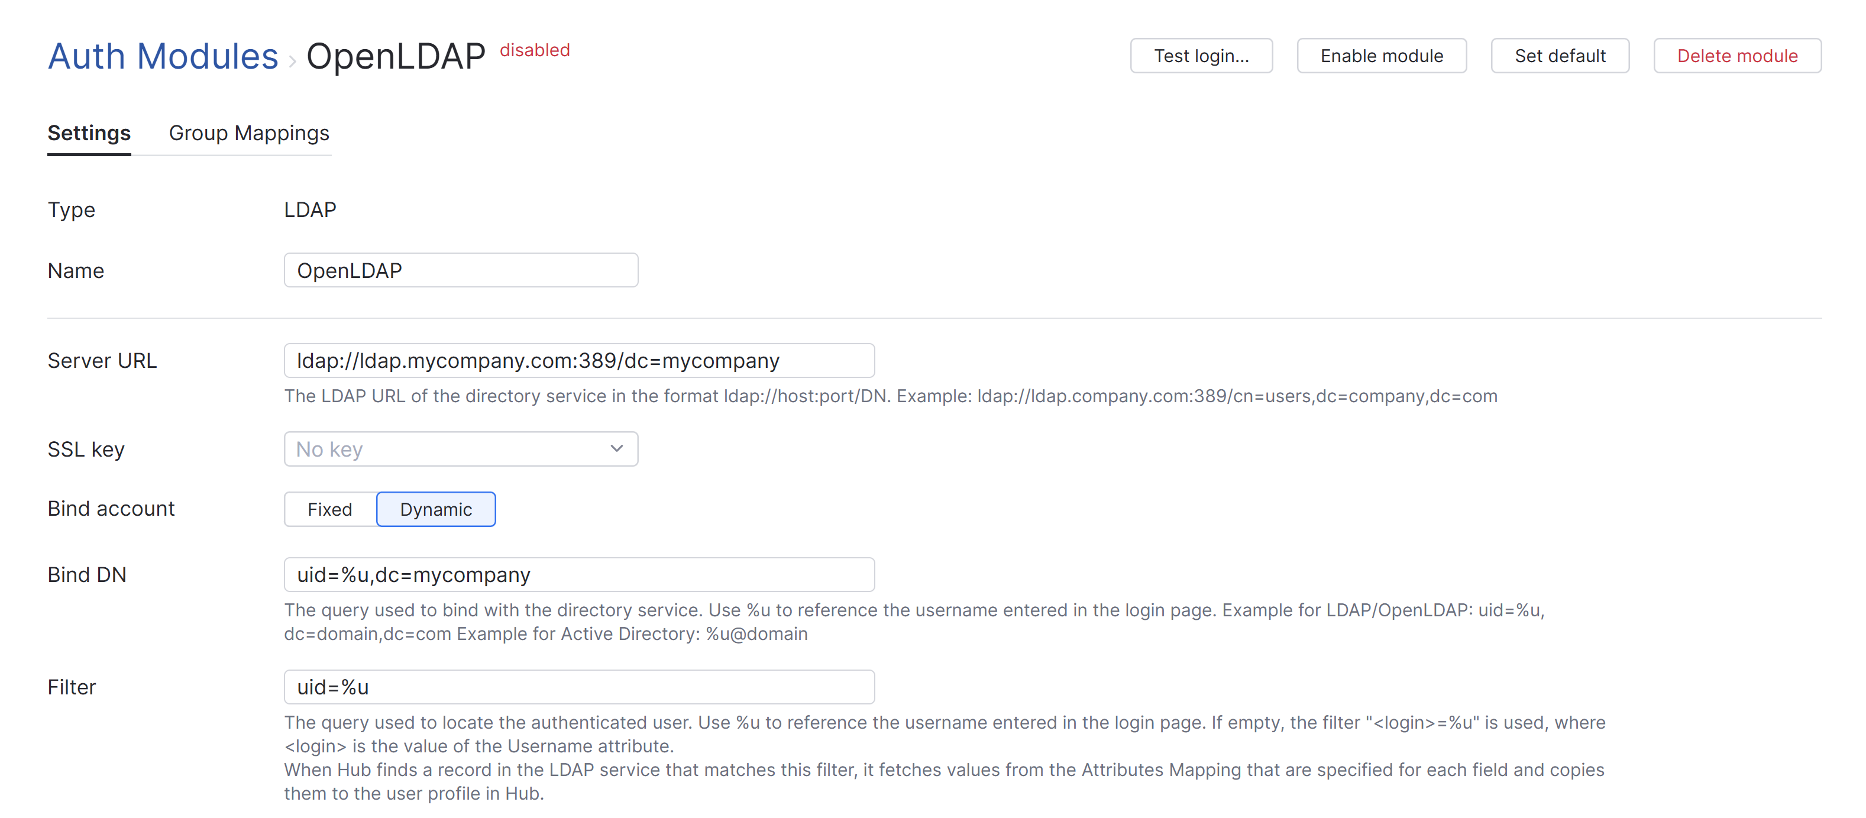Screen dimensions: 1866x818
Task: Edit the Name field containing OpenLDAP
Action: click(461, 270)
